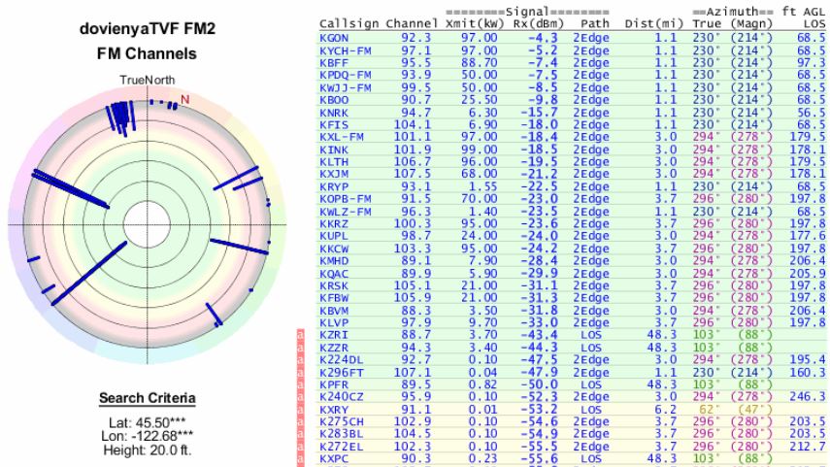Click the center of the radar plot

146,225
